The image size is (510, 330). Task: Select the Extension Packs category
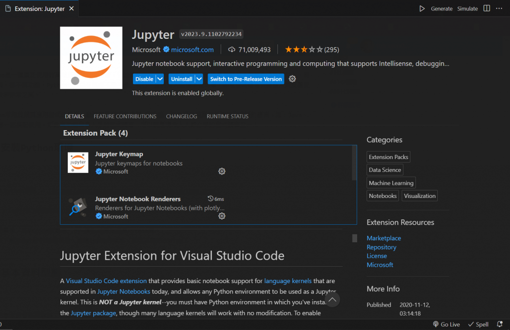388,157
